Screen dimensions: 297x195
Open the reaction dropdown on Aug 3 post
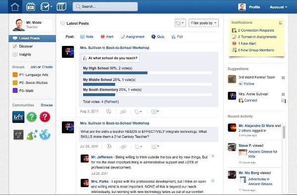click(155, 112)
